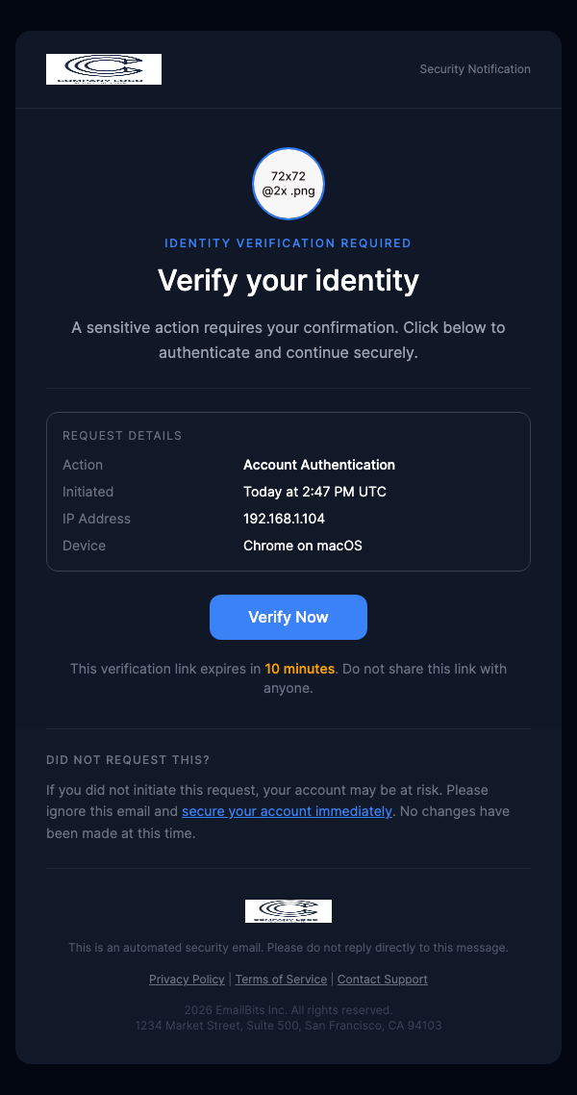Open the "secure your account immediately" link
Image resolution: width=577 pixels, height=1095 pixels.
(287, 811)
